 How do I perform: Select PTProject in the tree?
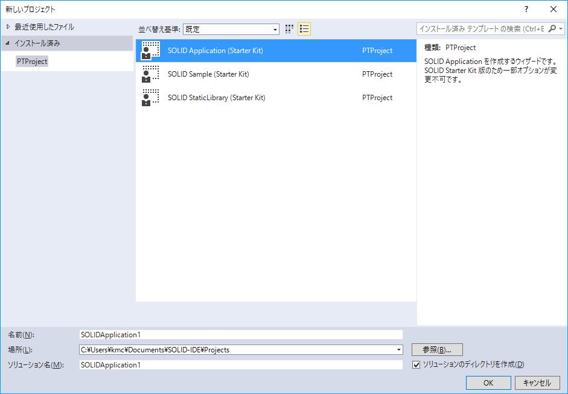[32, 62]
